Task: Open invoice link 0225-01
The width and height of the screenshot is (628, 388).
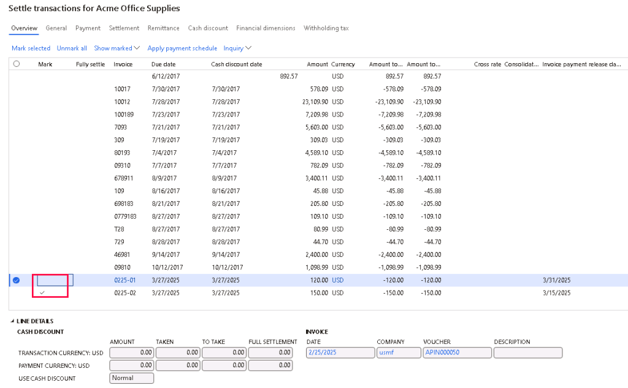Action: (124, 280)
